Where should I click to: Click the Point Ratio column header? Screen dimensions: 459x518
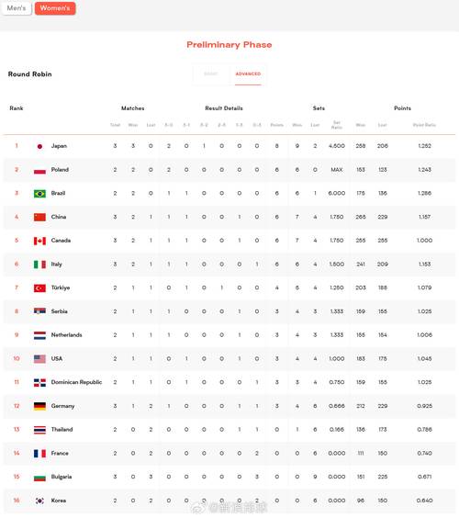(x=424, y=125)
